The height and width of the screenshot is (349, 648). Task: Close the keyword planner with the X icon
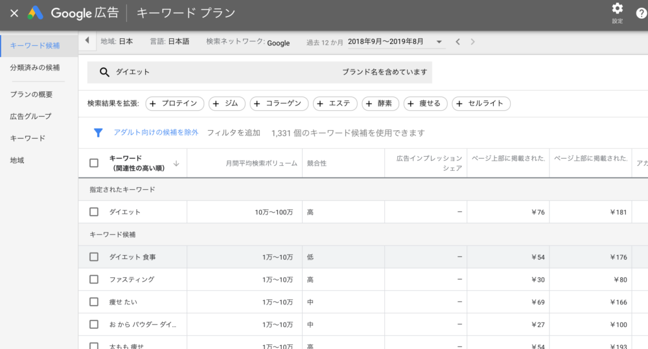(14, 13)
